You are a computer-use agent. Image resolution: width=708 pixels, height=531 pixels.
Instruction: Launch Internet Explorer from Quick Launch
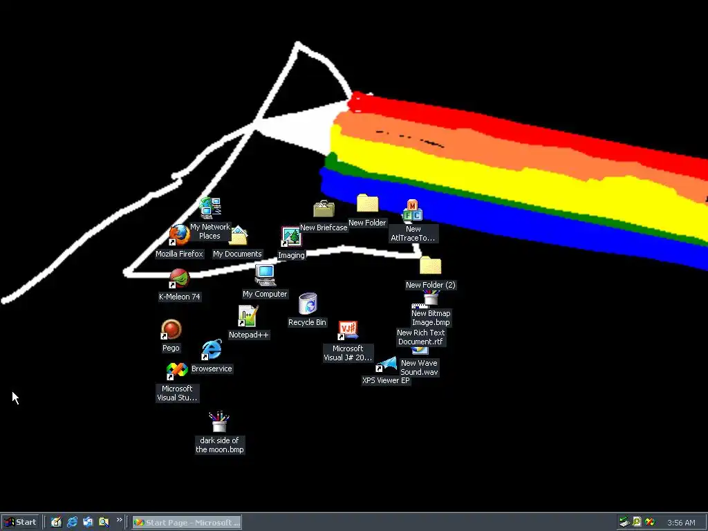[72, 523]
